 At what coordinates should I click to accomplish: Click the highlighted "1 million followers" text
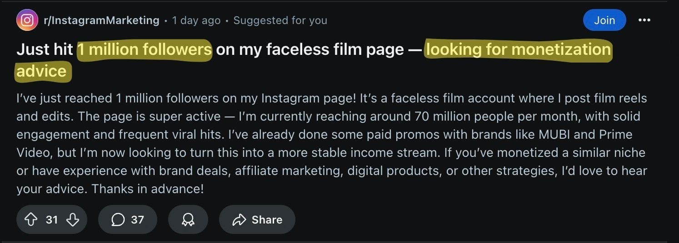click(145, 49)
